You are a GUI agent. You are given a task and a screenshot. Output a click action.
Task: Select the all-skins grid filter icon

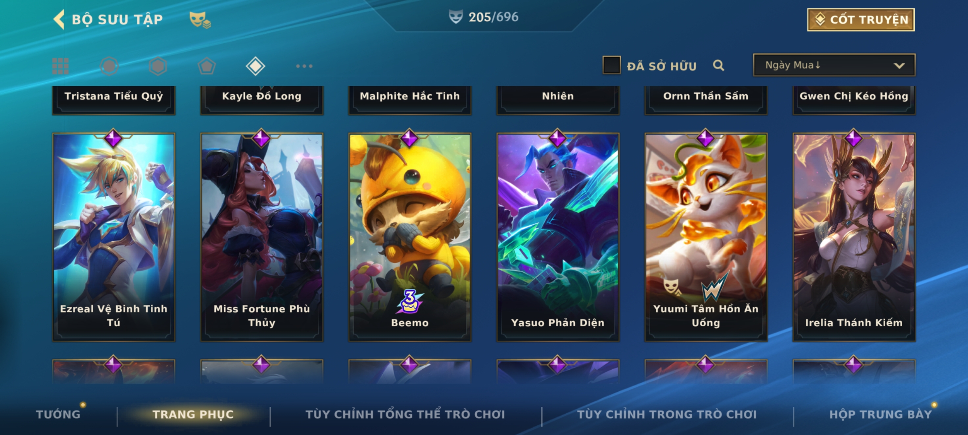pyautogui.click(x=60, y=66)
